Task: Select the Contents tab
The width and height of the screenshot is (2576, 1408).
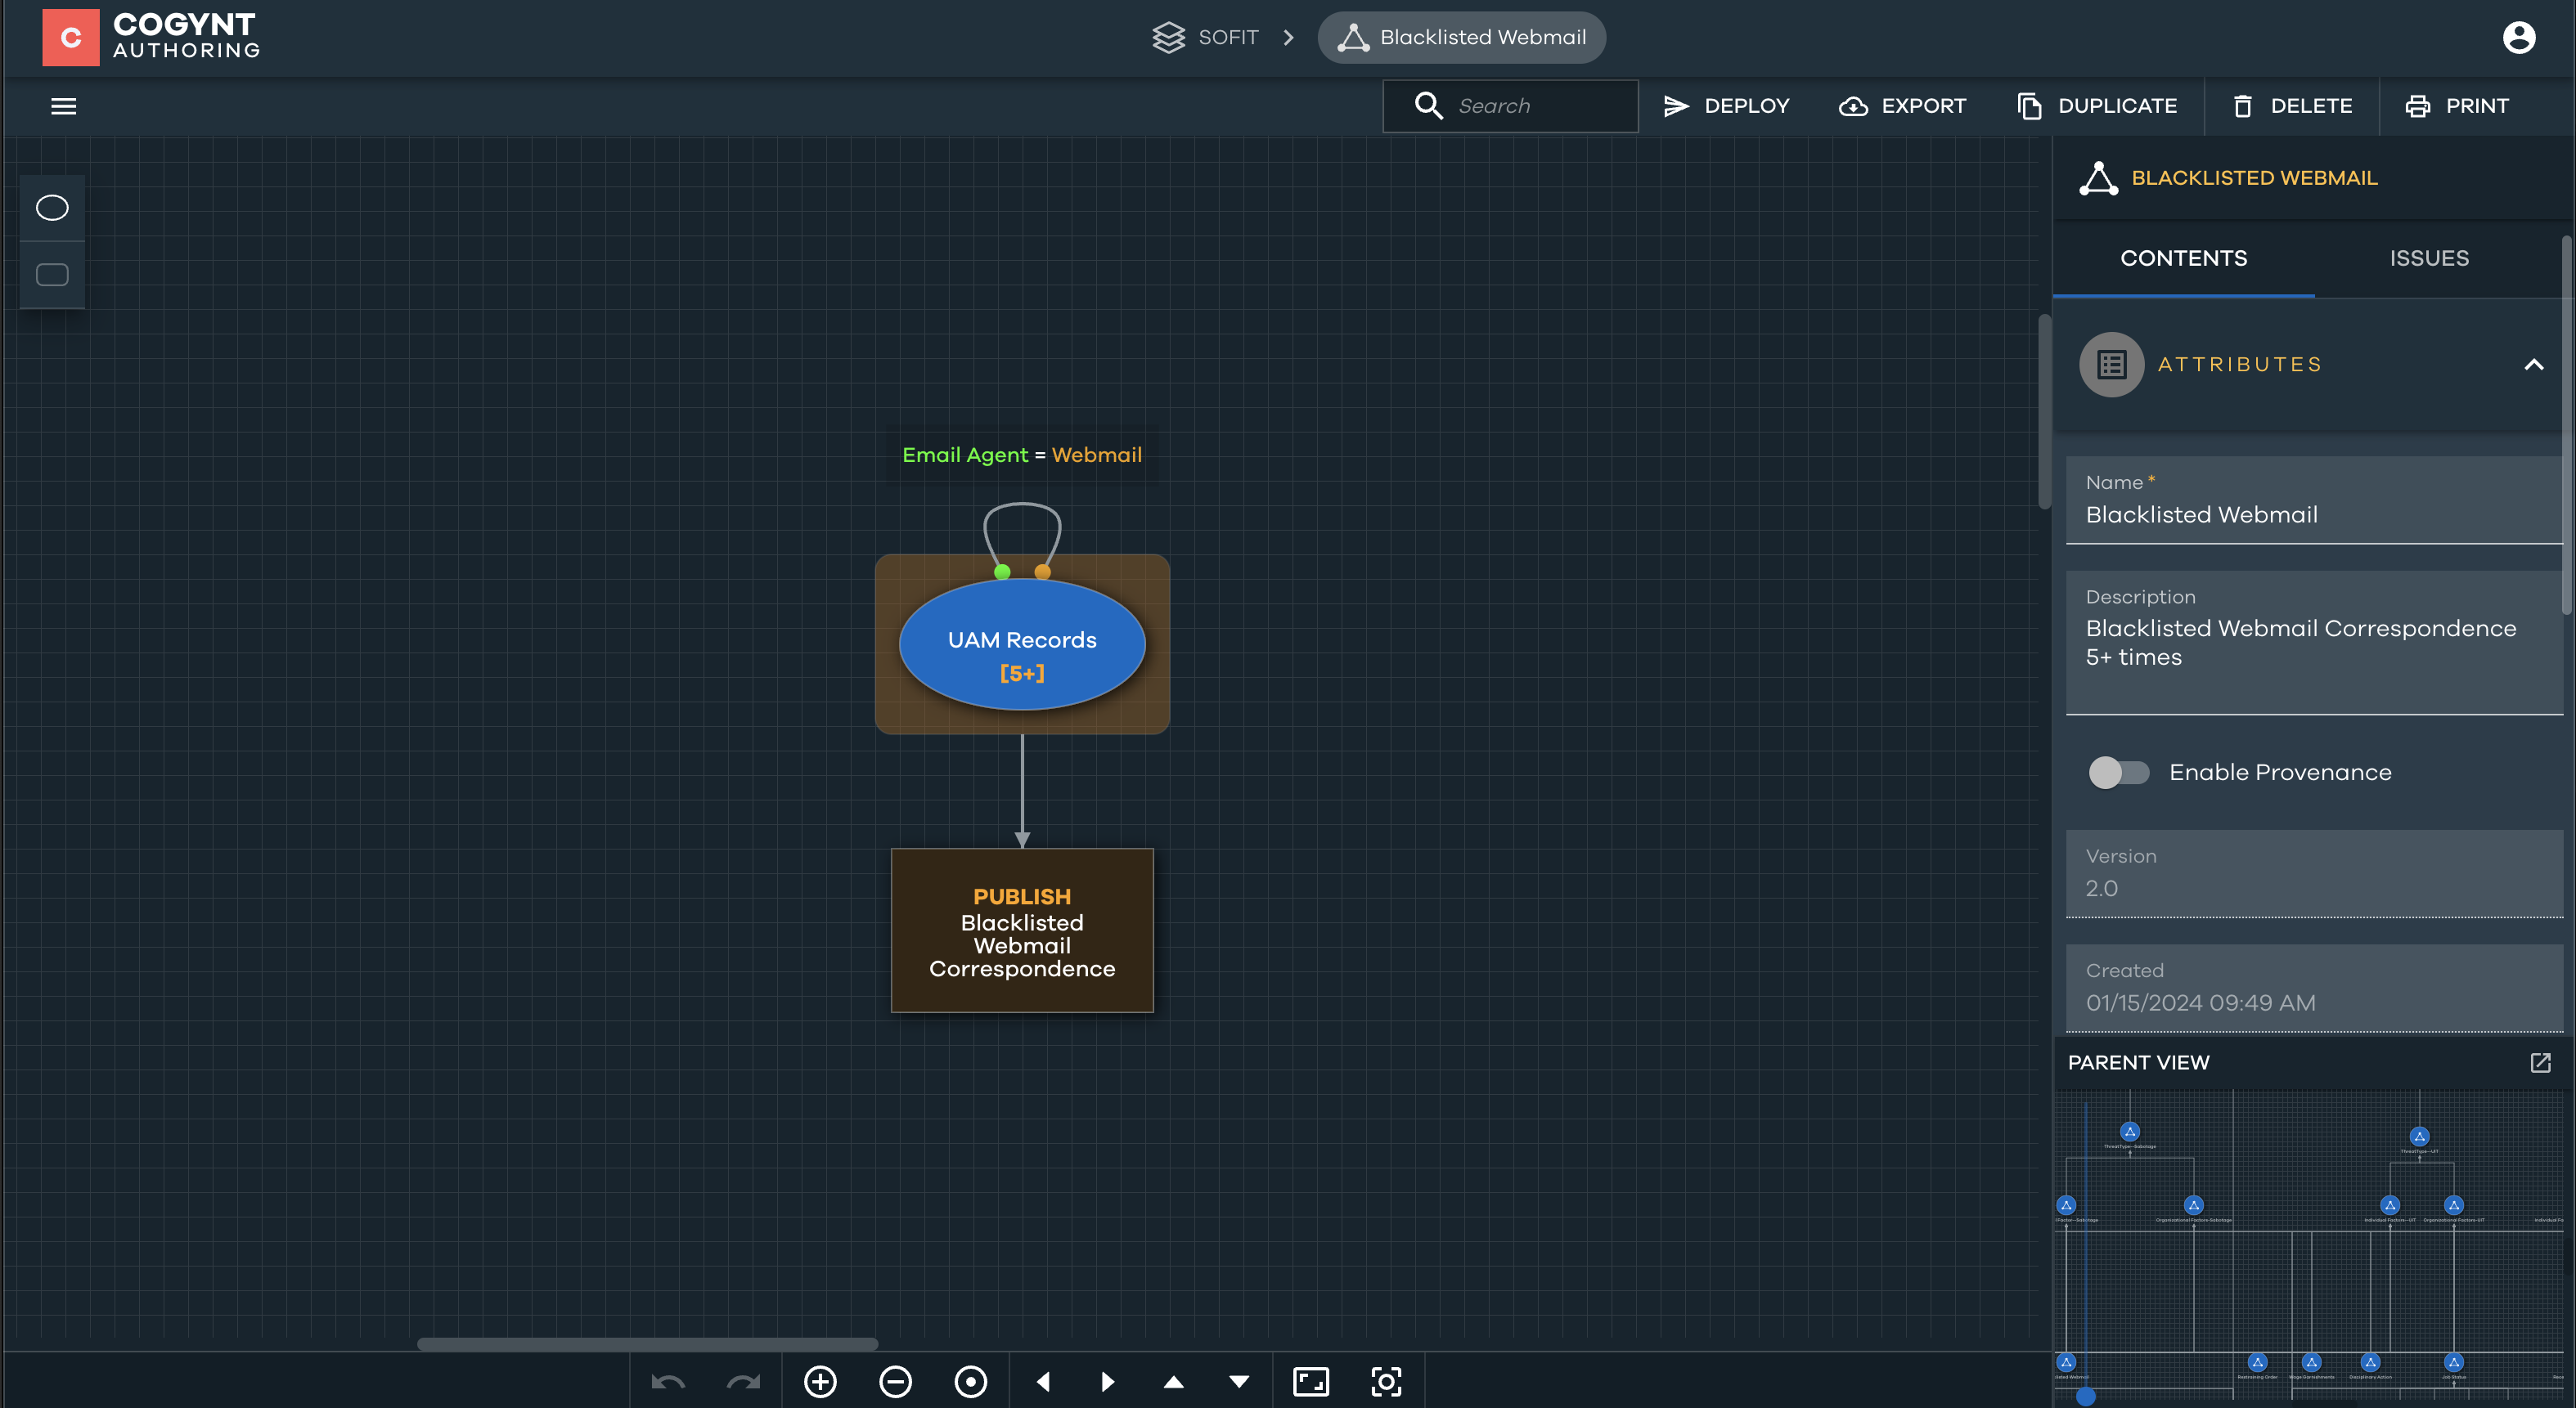Action: click(2183, 258)
